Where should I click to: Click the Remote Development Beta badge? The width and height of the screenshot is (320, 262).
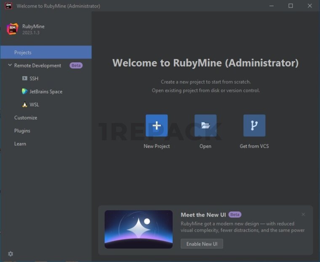click(x=76, y=66)
